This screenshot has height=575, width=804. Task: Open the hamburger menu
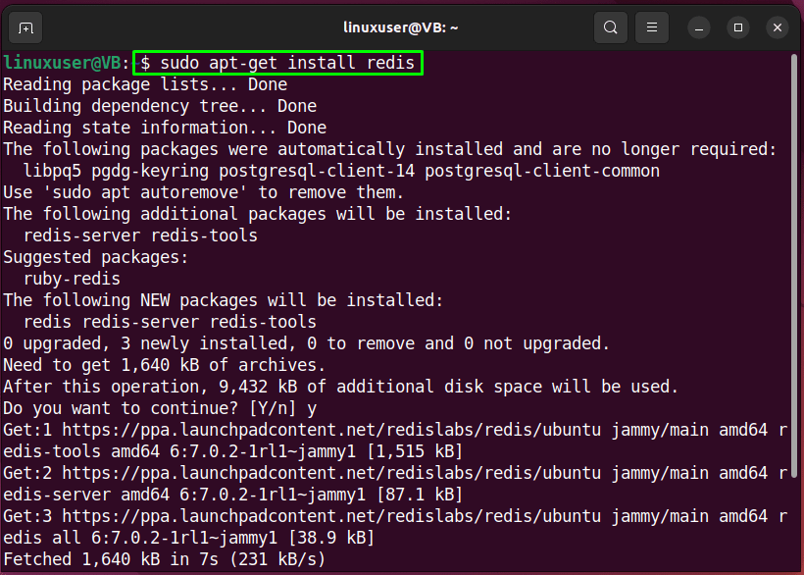pyautogui.click(x=651, y=27)
